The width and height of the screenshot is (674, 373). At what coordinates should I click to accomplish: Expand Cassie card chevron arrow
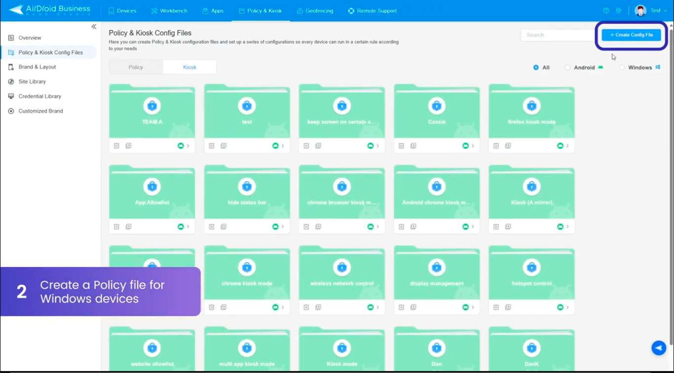click(x=473, y=146)
